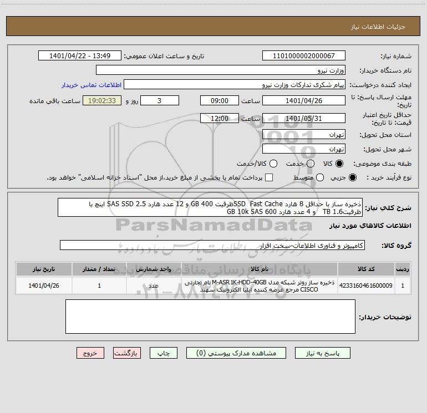Click the چاپ print button
Viewport: 427px width, 413px height.
pos(164,353)
